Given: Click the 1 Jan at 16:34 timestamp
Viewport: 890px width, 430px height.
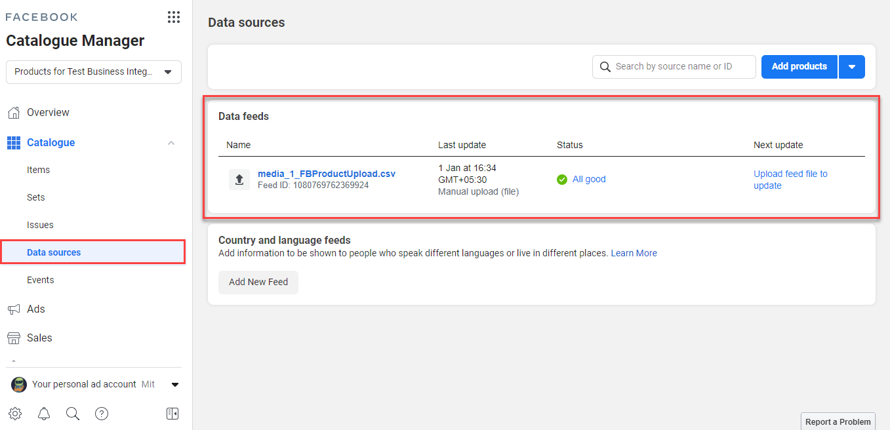Looking at the screenshot, I should coord(468,168).
